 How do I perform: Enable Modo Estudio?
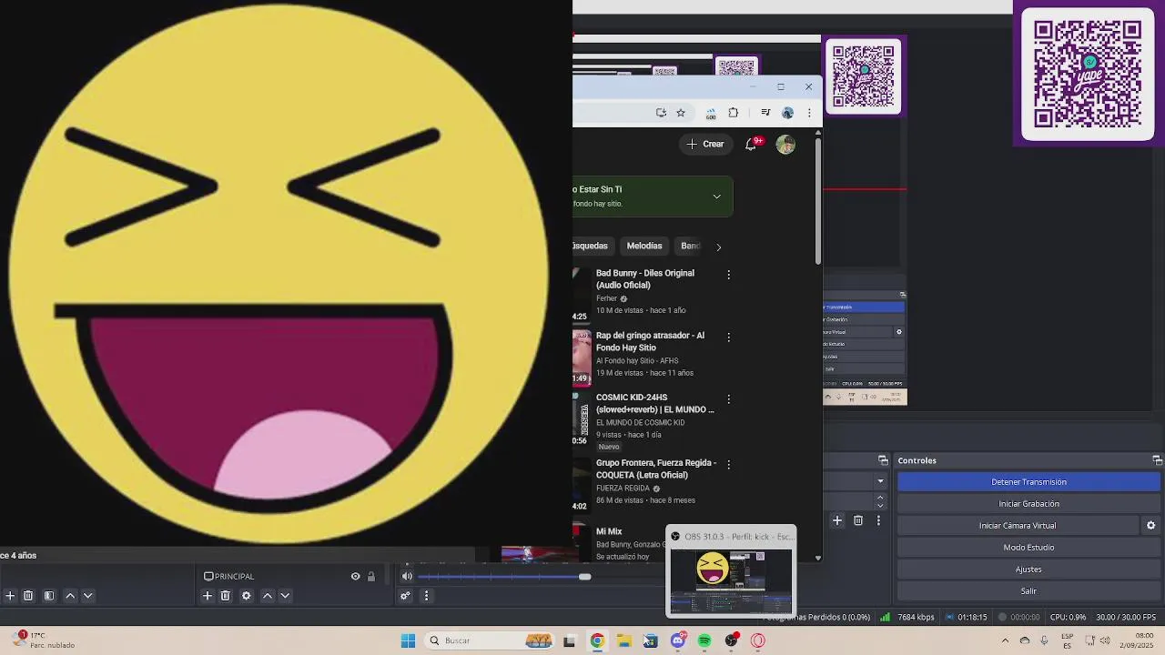[x=1028, y=548]
